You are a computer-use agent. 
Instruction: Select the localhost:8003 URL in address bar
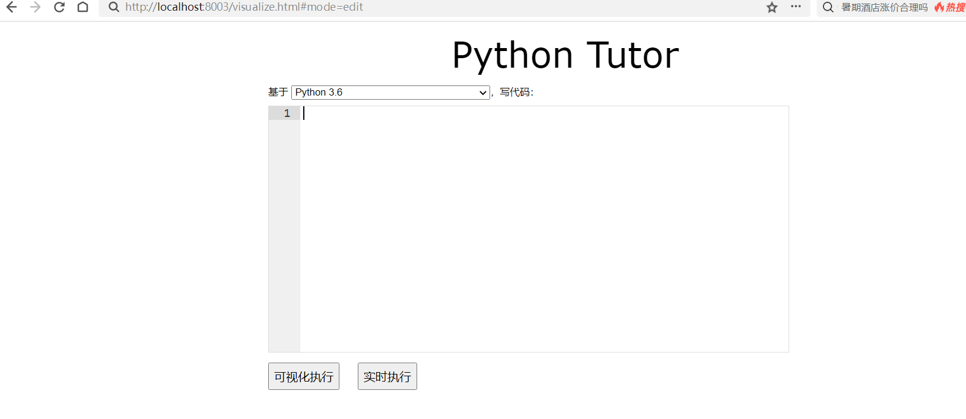244,7
